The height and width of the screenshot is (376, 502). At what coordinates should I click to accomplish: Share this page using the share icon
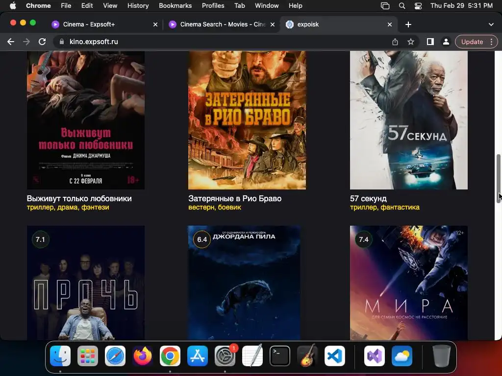point(395,42)
